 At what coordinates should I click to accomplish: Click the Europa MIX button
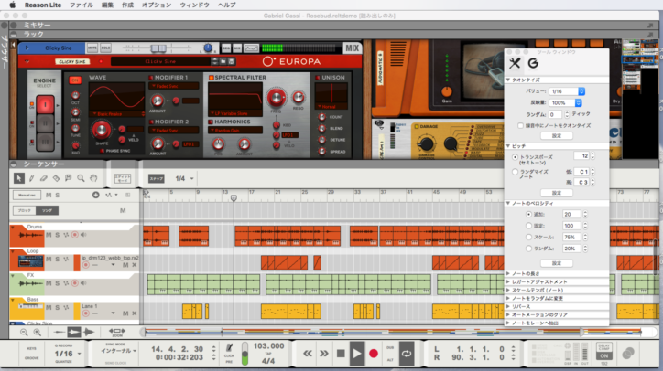tap(352, 48)
